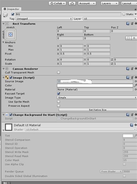Open Image component help reference icon

[x=128, y=77]
